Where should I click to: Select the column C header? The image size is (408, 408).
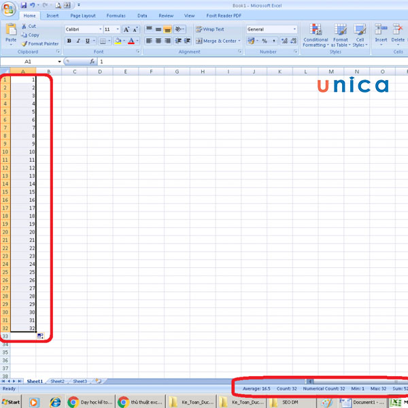(74, 71)
